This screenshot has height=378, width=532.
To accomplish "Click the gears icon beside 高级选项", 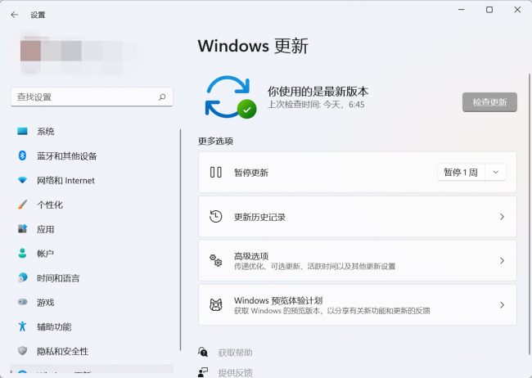I will tap(216, 261).
